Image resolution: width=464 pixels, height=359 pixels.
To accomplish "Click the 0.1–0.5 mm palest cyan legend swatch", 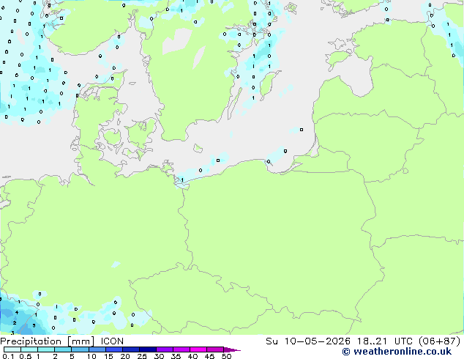I will [x=12, y=349].
